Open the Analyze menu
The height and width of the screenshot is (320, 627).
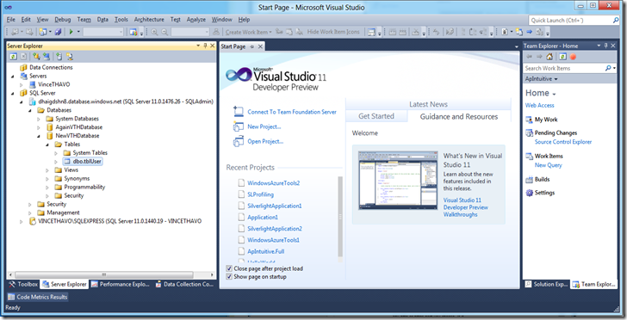pos(196,20)
